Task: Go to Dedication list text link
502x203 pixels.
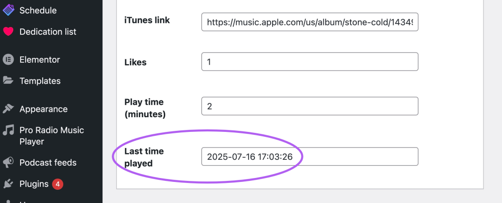Action: (48, 32)
